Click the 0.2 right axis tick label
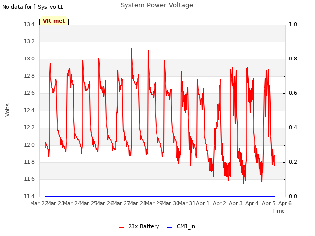The image size is (315, 236). pyautogui.click(x=293, y=162)
